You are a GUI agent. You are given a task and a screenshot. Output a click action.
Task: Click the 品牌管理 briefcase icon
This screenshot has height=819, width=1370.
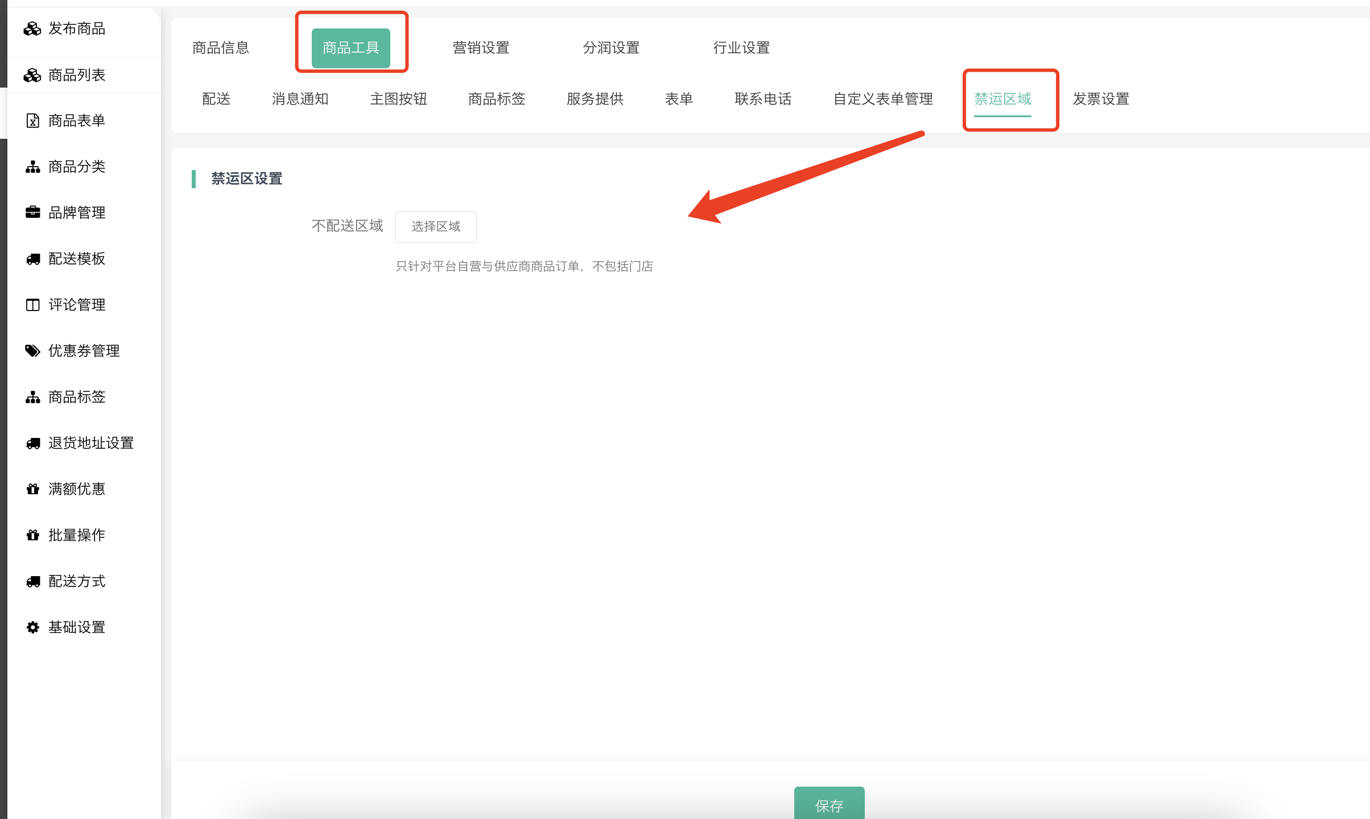coord(32,213)
